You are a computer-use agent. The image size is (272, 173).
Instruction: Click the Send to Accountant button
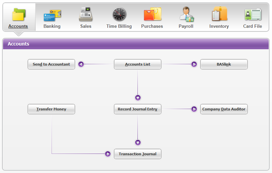point(51,64)
